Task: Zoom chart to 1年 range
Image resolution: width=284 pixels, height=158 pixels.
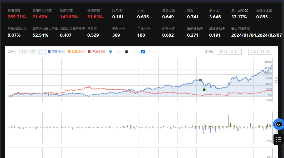Action: click(32, 52)
